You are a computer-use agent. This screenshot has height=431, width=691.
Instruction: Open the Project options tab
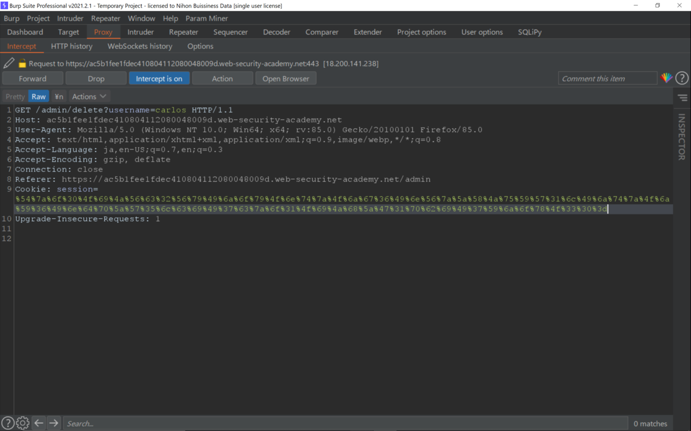[x=422, y=32]
